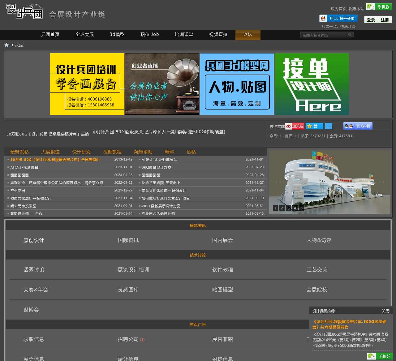Switch slideshow to slide 5
Image resolution: width=396 pixels, height=361 pixels.
tap(301, 208)
